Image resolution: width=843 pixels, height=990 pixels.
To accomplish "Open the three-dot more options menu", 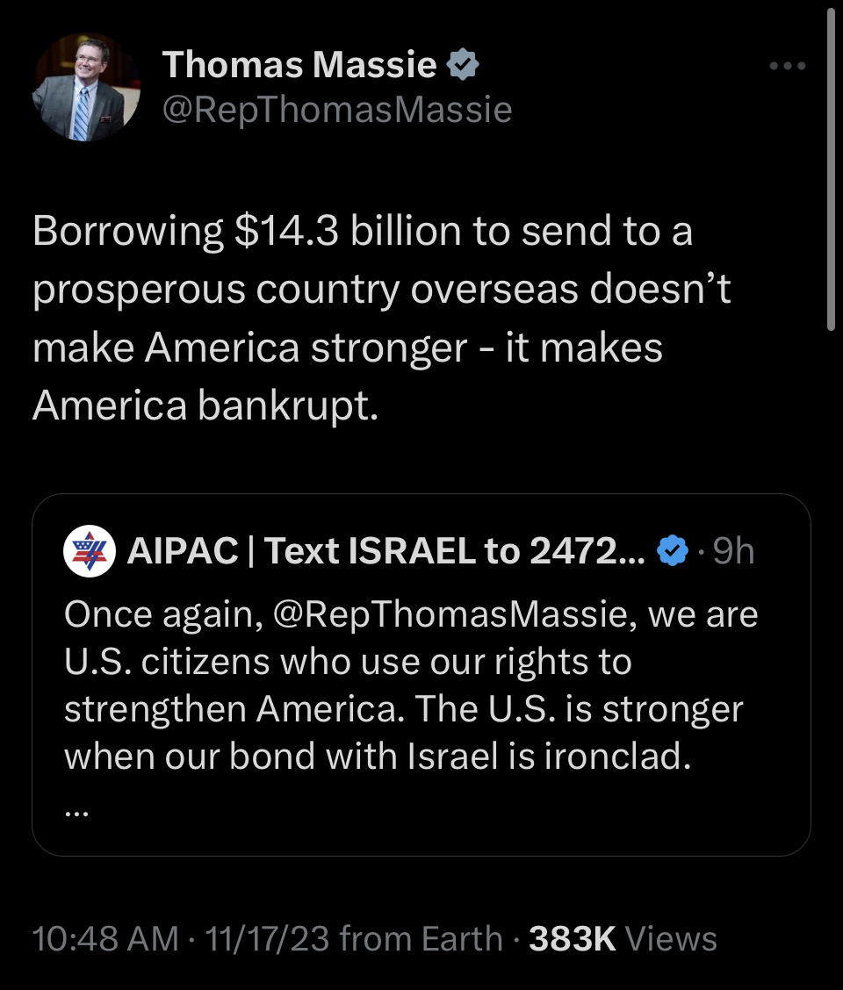I will point(788,66).
